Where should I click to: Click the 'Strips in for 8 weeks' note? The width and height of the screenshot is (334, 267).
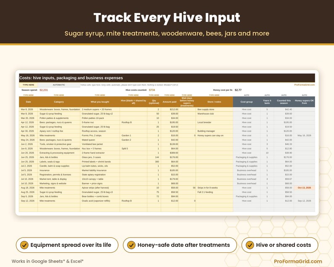point(214,188)
